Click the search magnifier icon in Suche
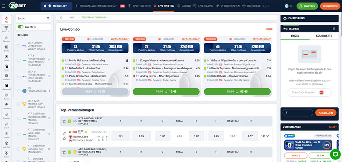The height and width of the screenshot is (162, 342). pos(48,18)
